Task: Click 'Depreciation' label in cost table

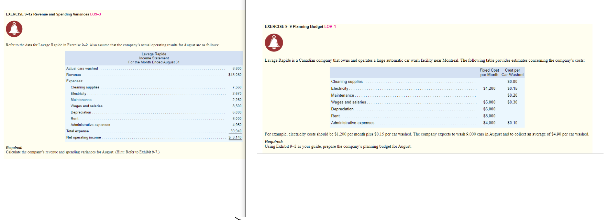Action: click(x=342, y=109)
